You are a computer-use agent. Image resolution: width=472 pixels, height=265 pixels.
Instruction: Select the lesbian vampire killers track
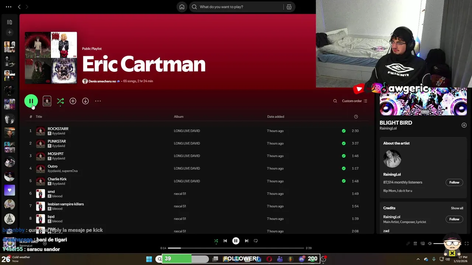66,204
